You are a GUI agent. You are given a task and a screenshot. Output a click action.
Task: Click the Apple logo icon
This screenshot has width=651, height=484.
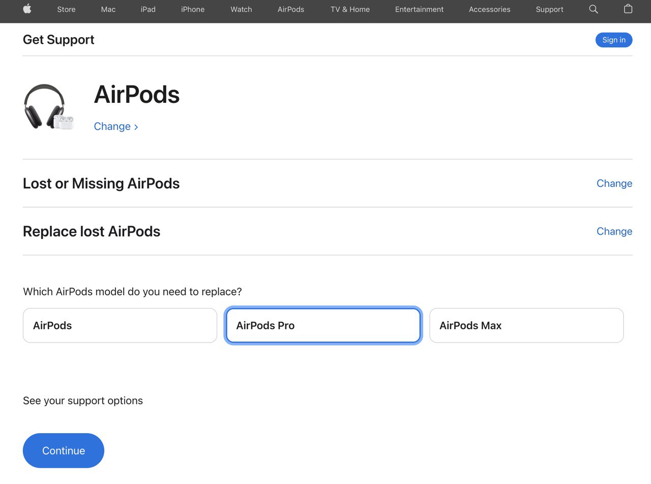pos(27,9)
